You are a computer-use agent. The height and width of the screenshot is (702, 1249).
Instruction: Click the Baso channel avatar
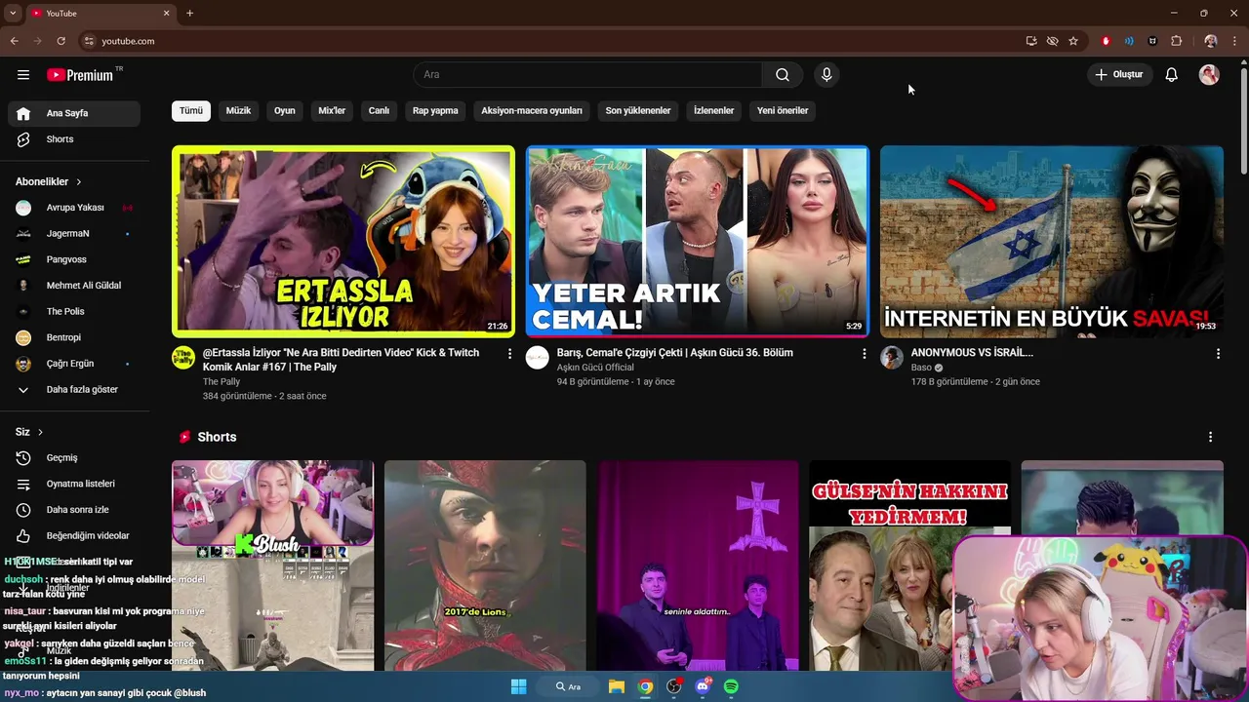(892, 357)
